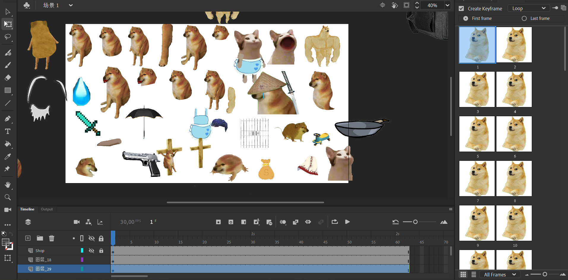Click the timeline zoom slider handle

[x=415, y=222]
